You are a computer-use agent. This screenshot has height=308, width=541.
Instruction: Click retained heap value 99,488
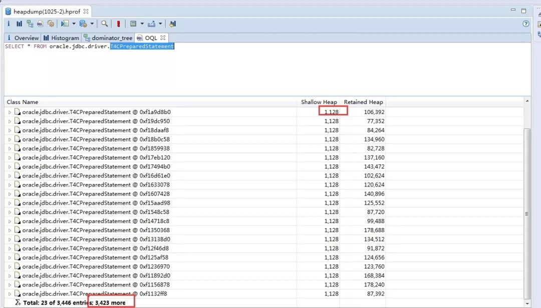(376, 221)
